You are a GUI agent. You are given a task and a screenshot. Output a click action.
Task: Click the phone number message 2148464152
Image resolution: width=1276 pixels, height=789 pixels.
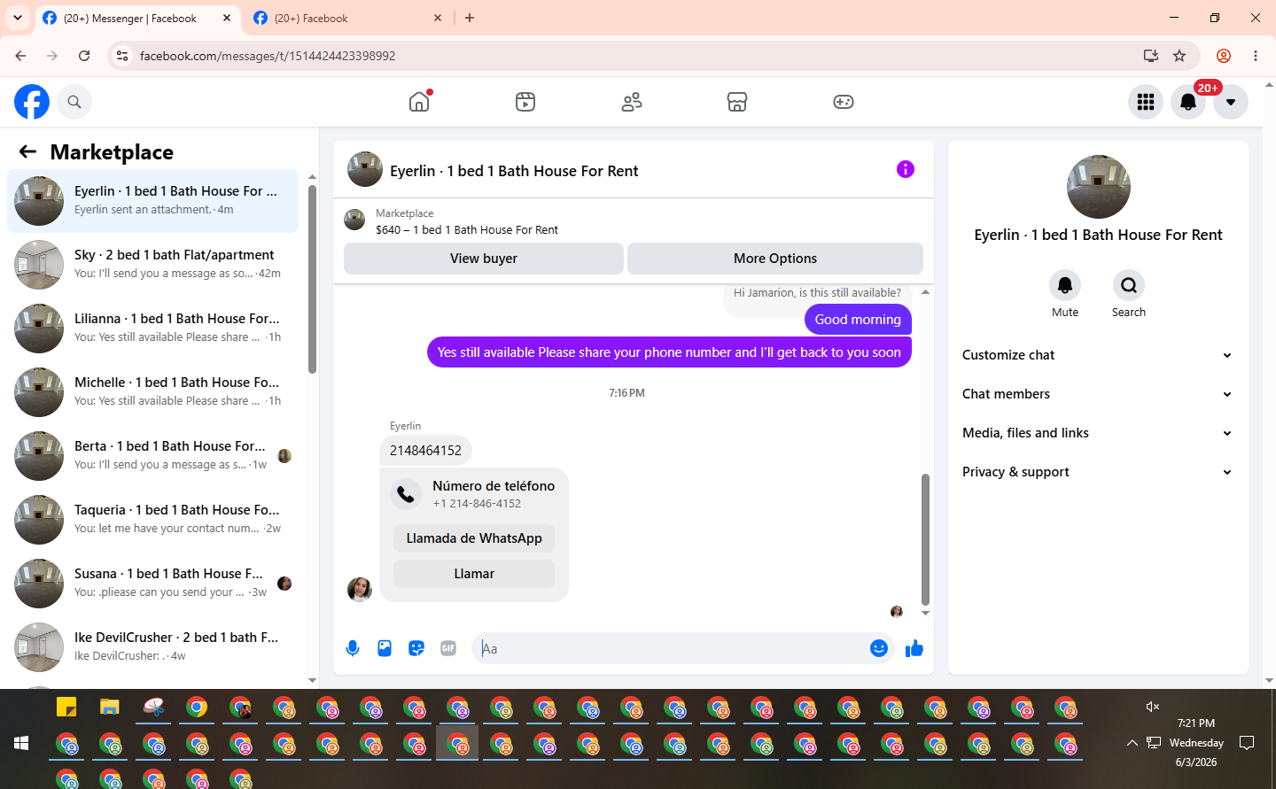(x=425, y=451)
